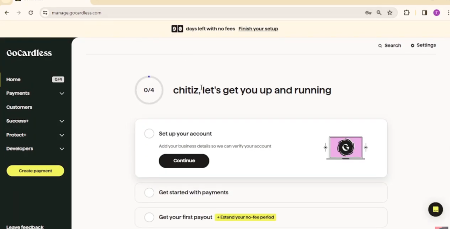Go to Home in sidebar
The width and height of the screenshot is (450, 229).
pyautogui.click(x=14, y=79)
